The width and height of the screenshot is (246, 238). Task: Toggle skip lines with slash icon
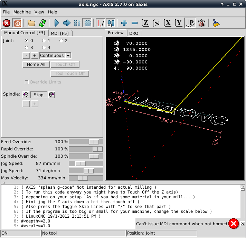coord(101,23)
